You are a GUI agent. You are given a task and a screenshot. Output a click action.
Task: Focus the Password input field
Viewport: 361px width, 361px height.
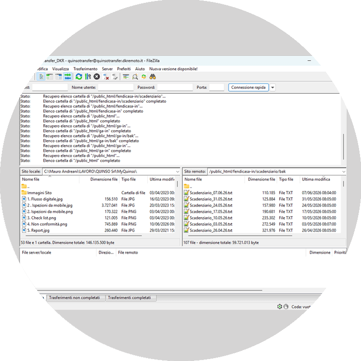[175, 88]
